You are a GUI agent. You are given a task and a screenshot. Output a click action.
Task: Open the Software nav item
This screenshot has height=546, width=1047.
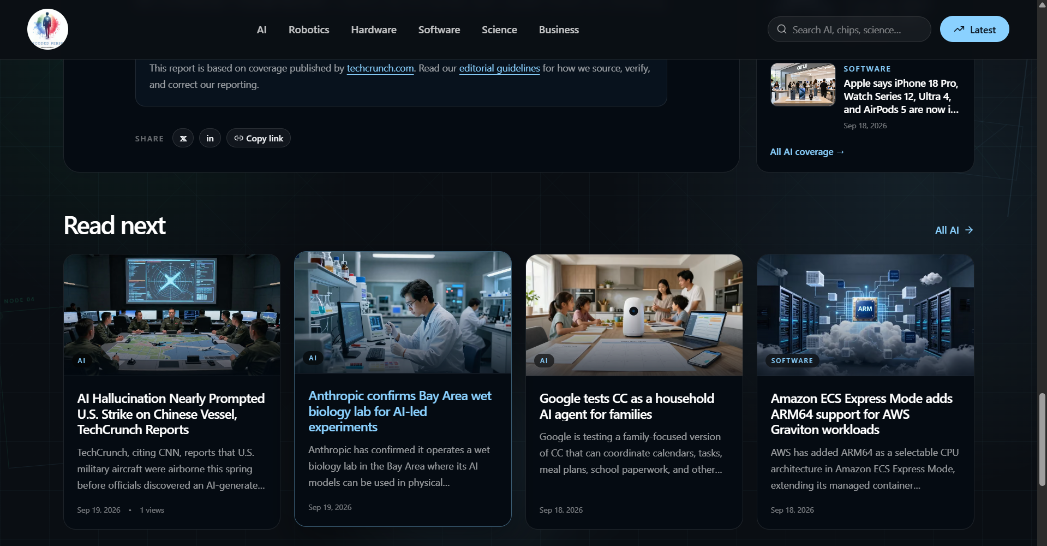pos(439,29)
